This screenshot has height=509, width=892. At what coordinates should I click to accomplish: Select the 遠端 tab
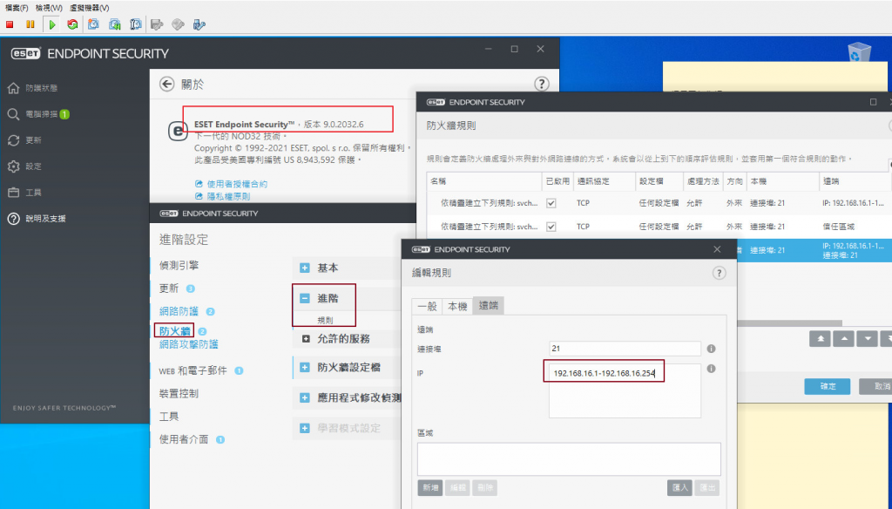(x=488, y=305)
